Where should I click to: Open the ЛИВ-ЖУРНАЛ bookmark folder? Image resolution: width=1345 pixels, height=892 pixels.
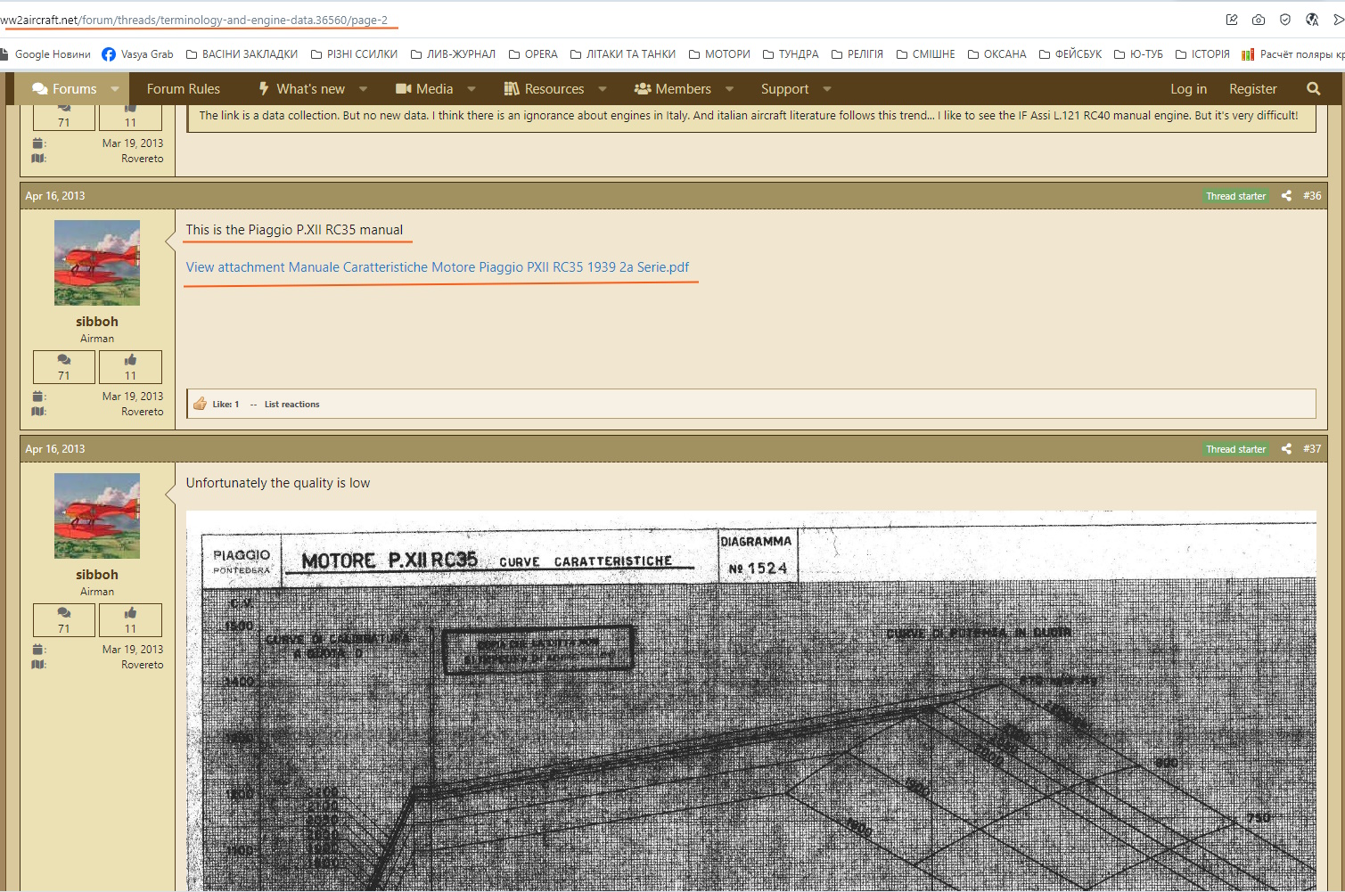click(x=453, y=54)
